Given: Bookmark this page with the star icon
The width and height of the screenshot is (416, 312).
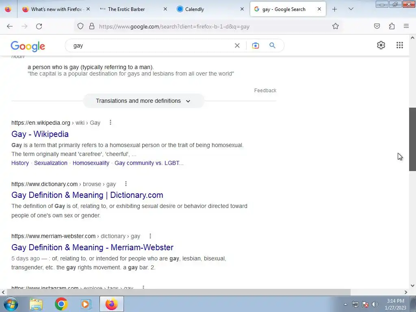Looking at the screenshot, I should click(335, 26).
